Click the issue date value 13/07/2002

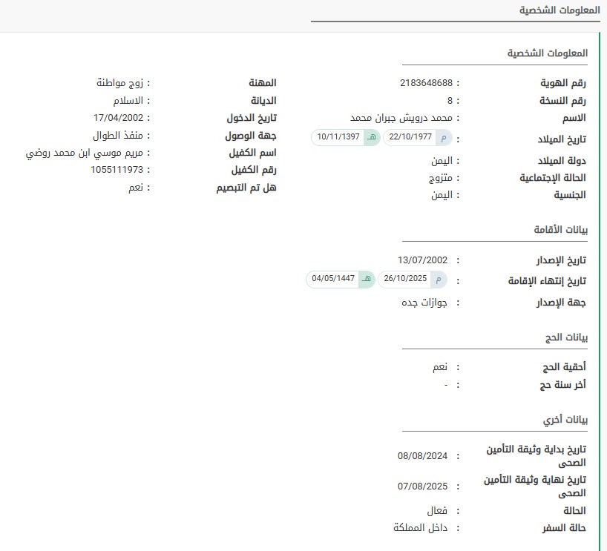tap(422, 260)
